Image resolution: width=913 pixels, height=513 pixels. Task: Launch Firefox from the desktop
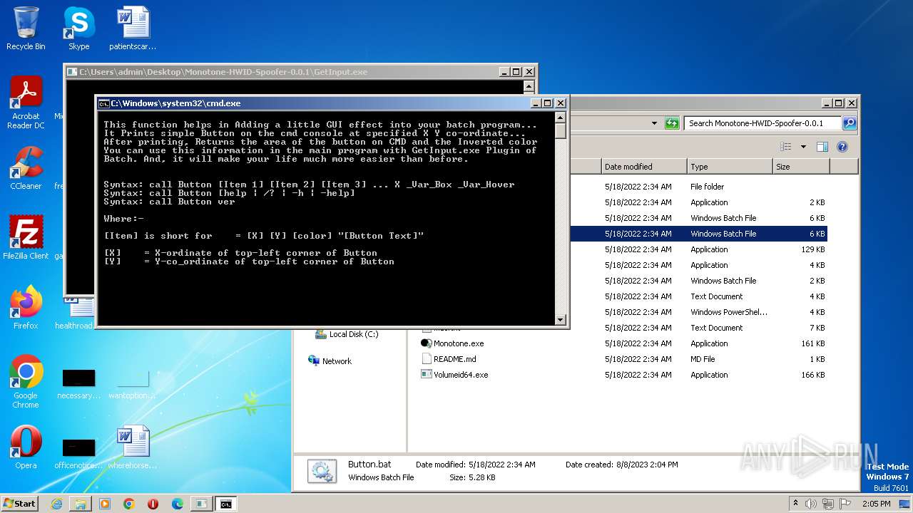pos(26,308)
